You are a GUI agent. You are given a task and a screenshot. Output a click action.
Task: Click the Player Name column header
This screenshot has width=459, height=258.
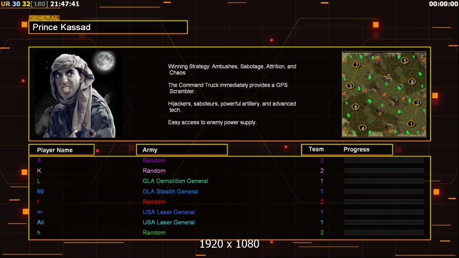62,150
